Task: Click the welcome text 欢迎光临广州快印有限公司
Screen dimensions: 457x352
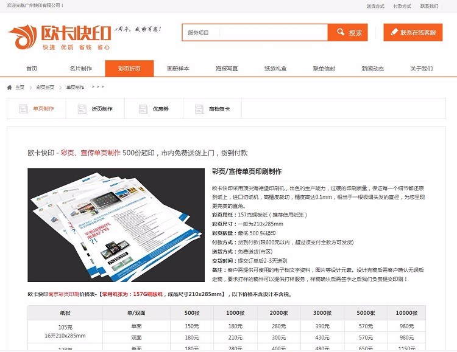Action: click(x=35, y=5)
